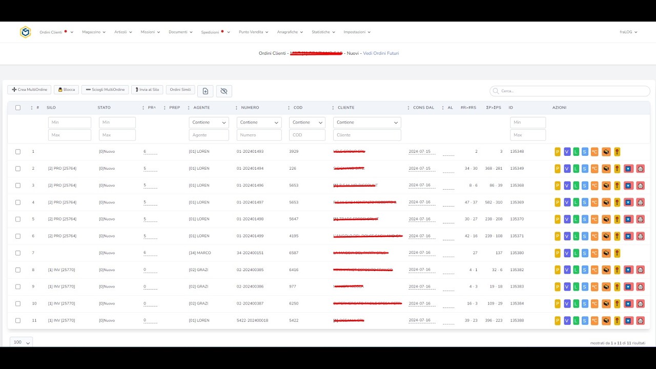Click the Crea MultiOrdine button
The width and height of the screenshot is (656, 369).
(x=29, y=90)
